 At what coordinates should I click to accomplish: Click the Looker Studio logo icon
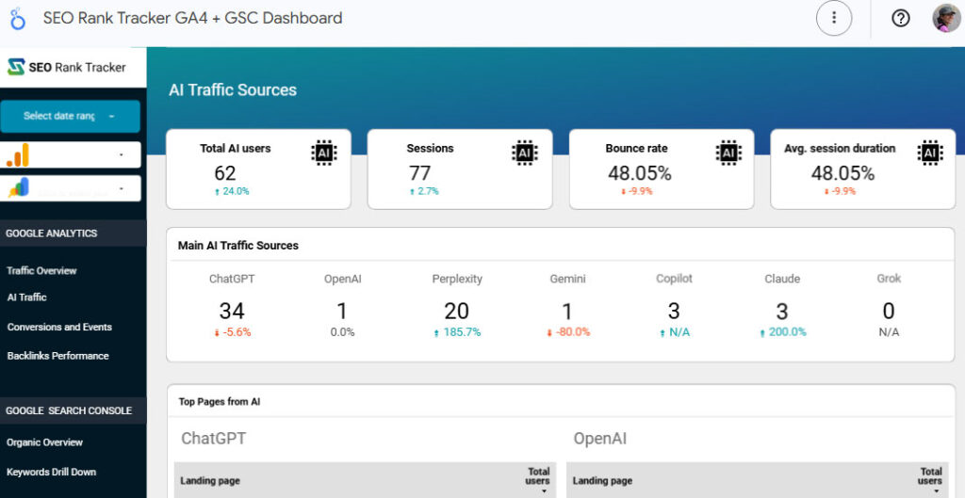(18, 19)
